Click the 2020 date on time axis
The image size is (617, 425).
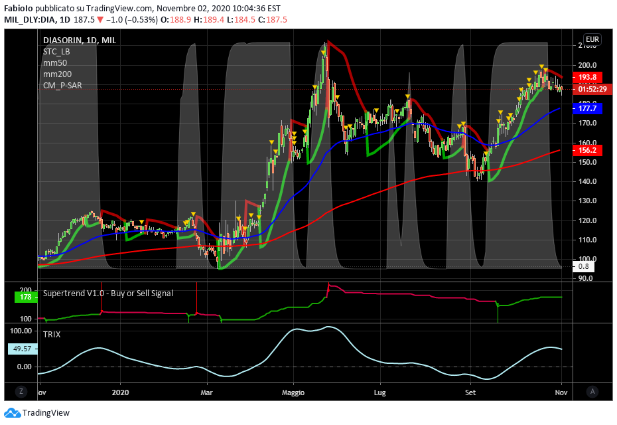(120, 392)
